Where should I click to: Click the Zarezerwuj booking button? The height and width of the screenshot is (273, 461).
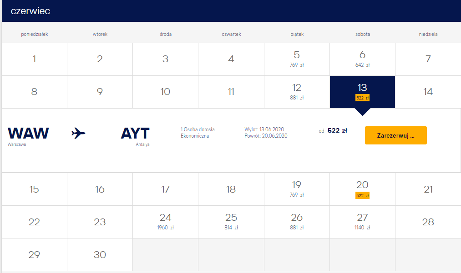click(x=396, y=135)
